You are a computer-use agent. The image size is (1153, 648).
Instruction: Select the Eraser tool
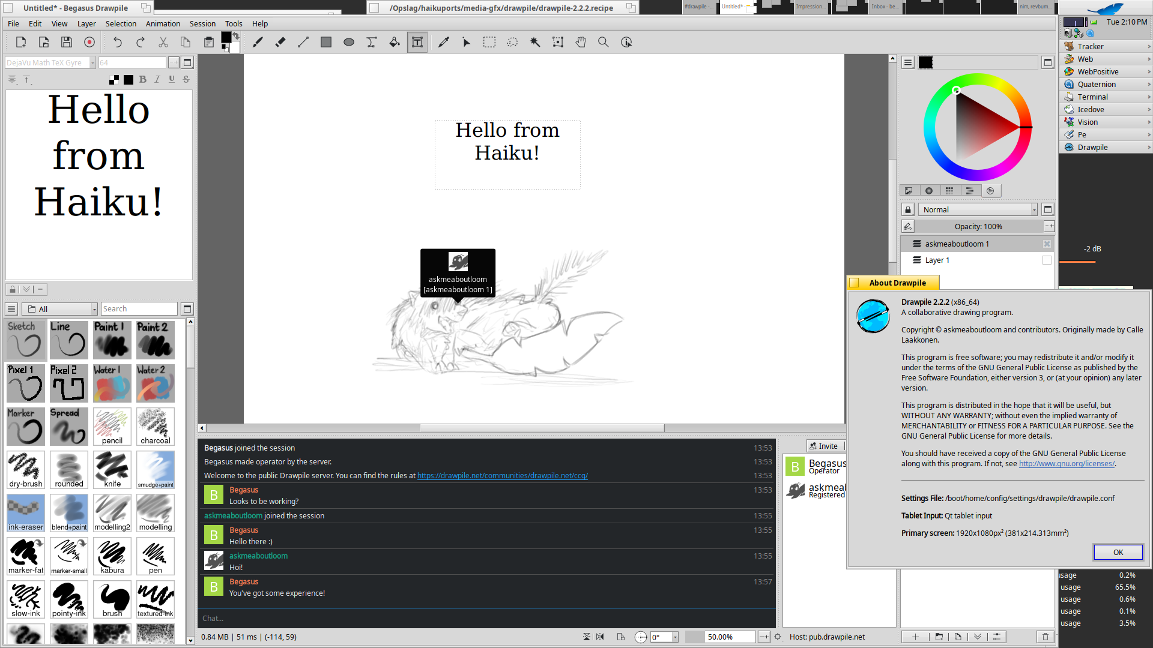(x=280, y=42)
